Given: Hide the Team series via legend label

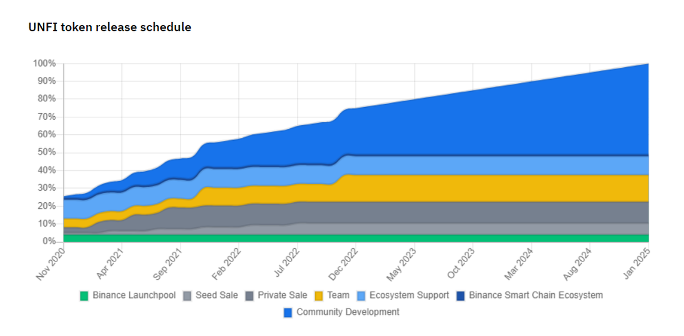Looking at the screenshot, I should 338,296.
